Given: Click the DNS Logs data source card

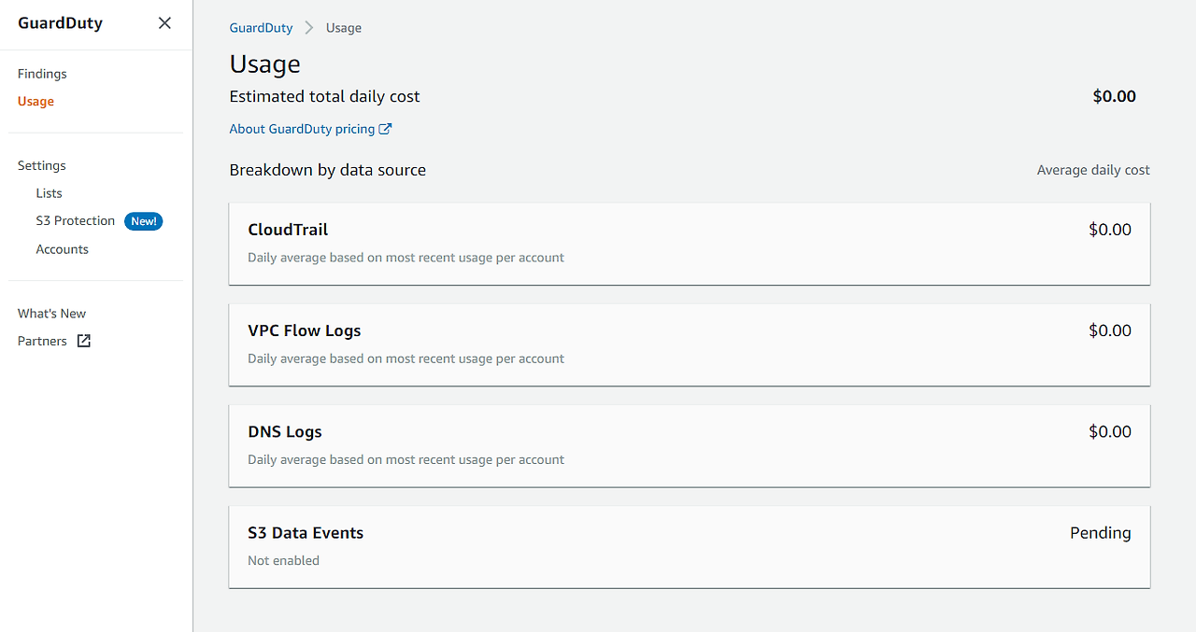Looking at the screenshot, I should (689, 445).
